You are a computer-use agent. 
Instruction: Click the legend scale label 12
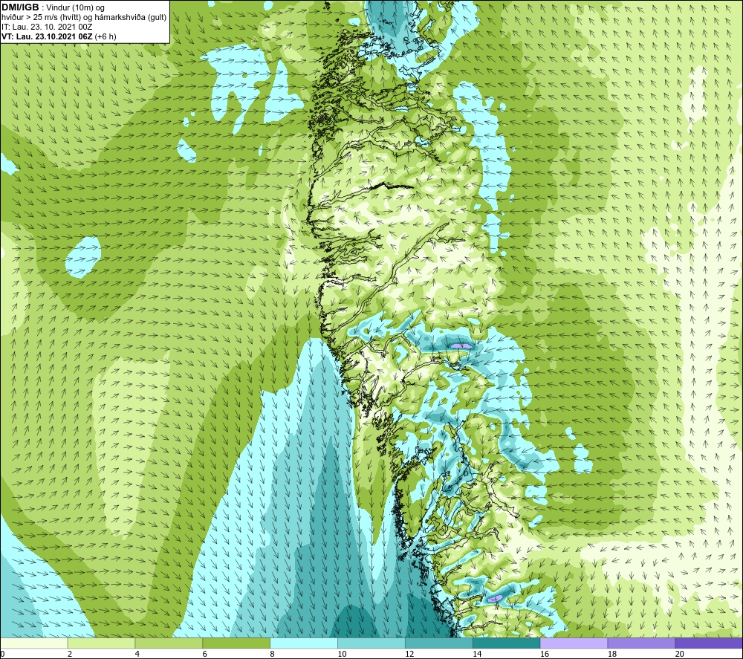click(409, 654)
